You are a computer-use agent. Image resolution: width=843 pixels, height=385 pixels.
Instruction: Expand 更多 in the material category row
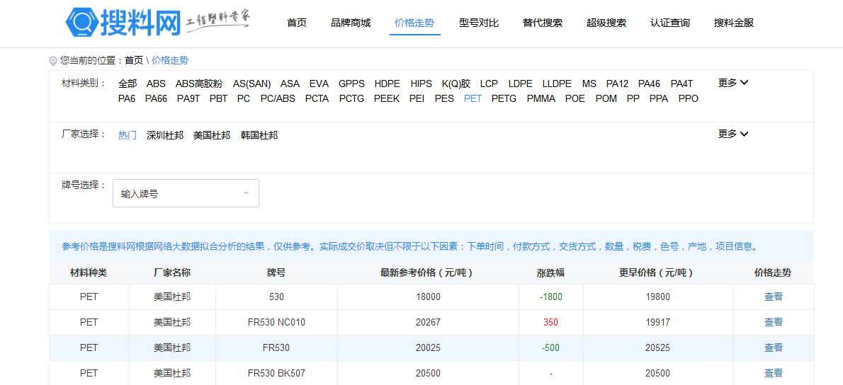(733, 83)
